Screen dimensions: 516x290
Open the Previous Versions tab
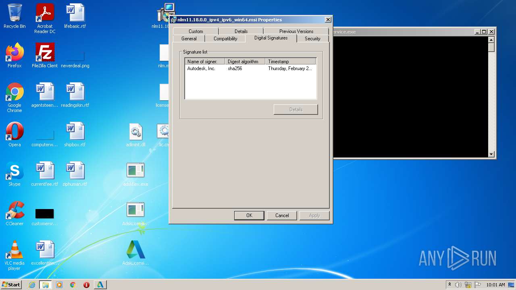[x=296, y=31]
